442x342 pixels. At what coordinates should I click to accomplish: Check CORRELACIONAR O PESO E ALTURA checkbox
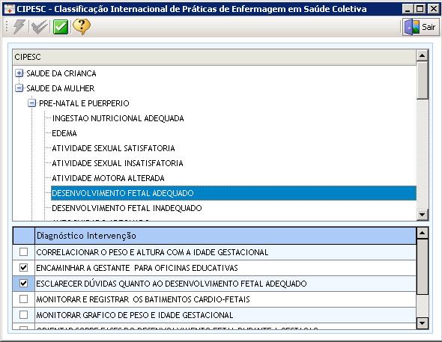click(x=23, y=252)
